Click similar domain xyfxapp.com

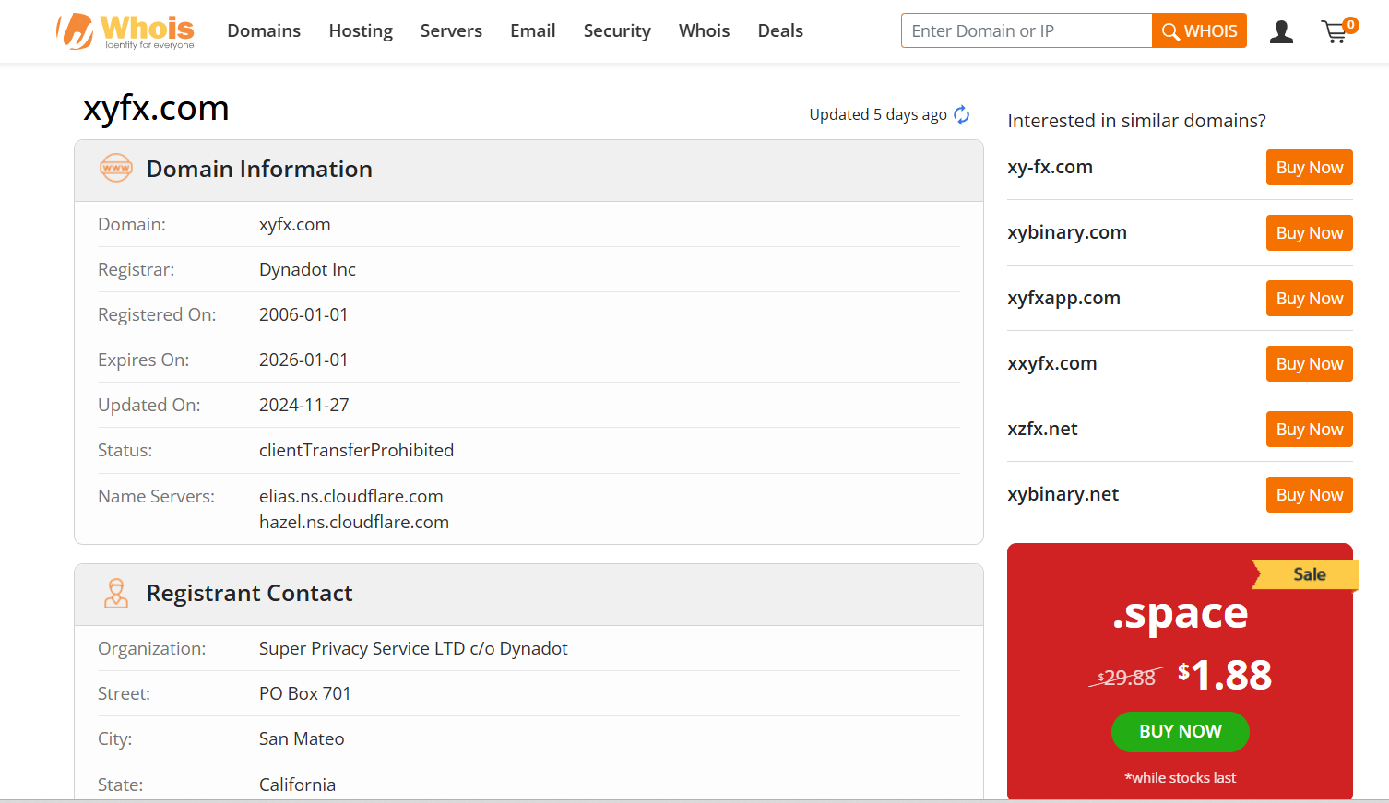coord(1063,298)
